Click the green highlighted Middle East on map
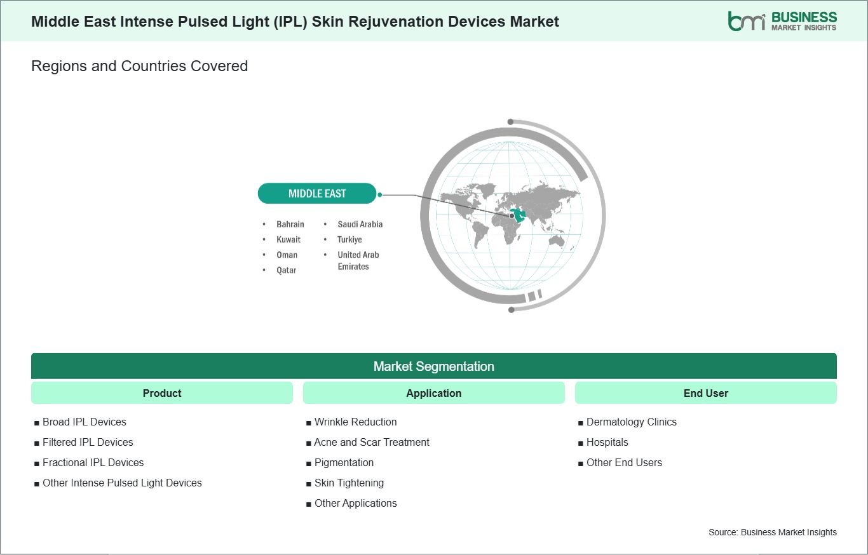Image resolution: width=868 pixels, height=555 pixels. point(520,215)
